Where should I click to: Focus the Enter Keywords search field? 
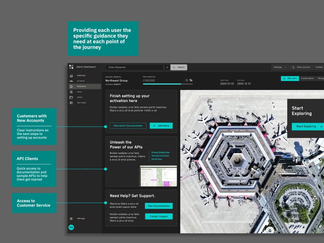(x=135, y=67)
